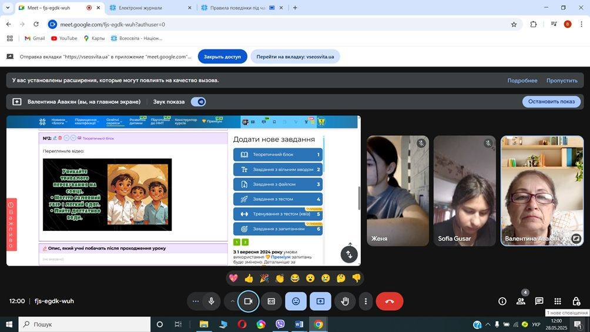The image size is (590, 332).
Task: Select Meet fjs-egdk-wuh tab
Action: tap(60, 8)
